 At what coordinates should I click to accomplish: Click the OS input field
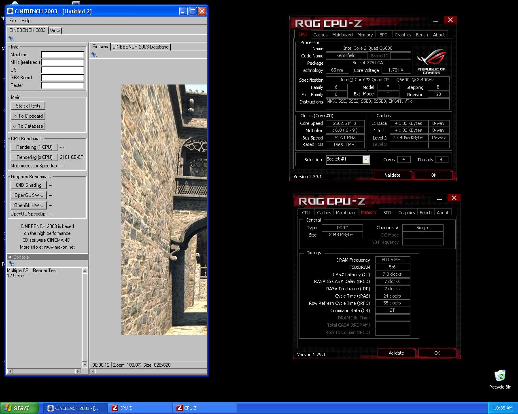(63, 70)
